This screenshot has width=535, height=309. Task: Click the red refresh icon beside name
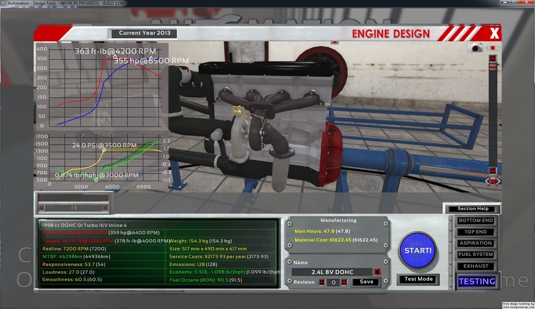click(377, 272)
